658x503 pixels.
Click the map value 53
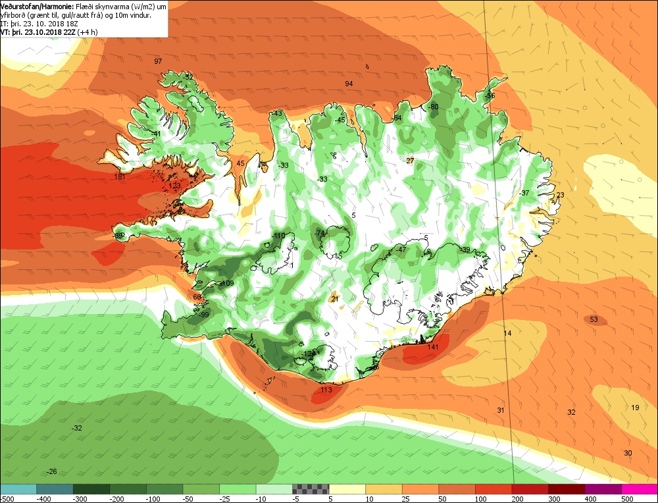pos(594,319)
